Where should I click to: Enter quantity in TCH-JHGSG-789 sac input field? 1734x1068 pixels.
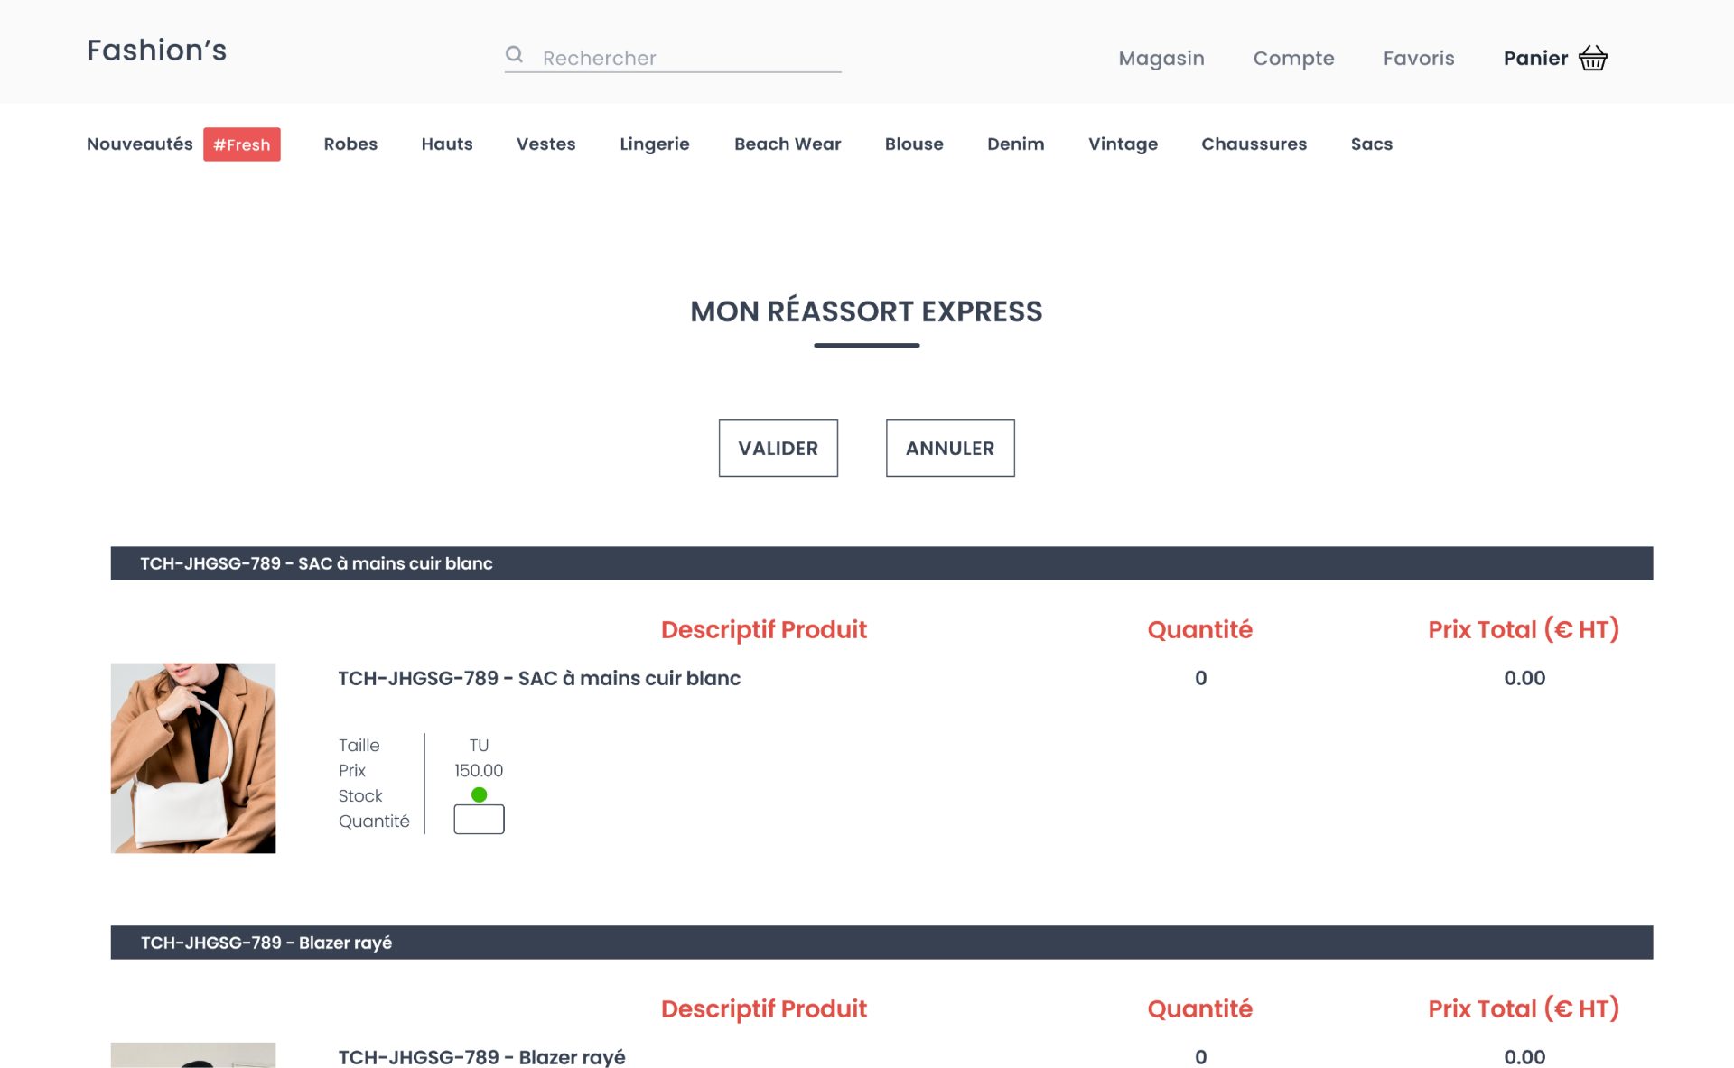tap(480, 819)
